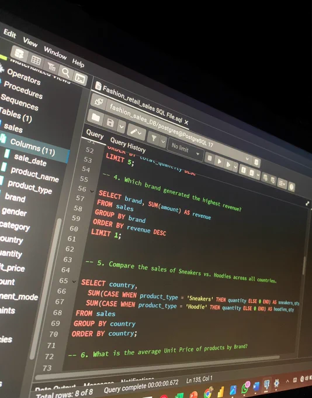Image resolution: width=312 pixels, height=398 pixels.
Task: Click the filter funnel icon in query toolbar
Action: click(154, 138)
